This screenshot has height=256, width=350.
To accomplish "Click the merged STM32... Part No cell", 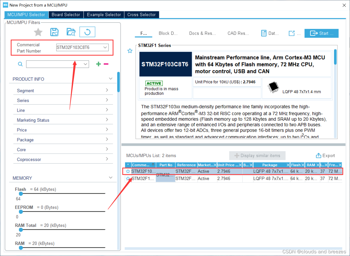I will tap(166, 175).
